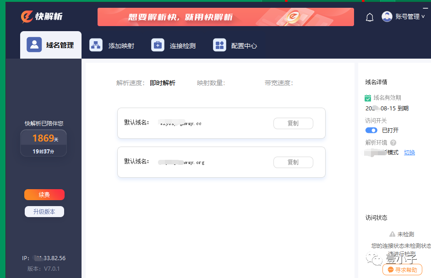The image size is (431, 278).
Task: Click the 快解析已陪伴您 text
Action: click(x=44, y=124)
